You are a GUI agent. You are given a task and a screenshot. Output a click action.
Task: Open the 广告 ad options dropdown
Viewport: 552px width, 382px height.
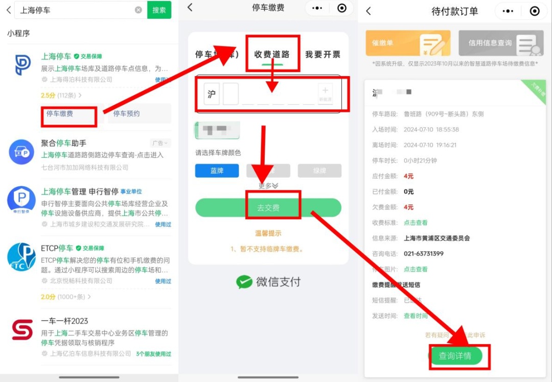(160, 143)
